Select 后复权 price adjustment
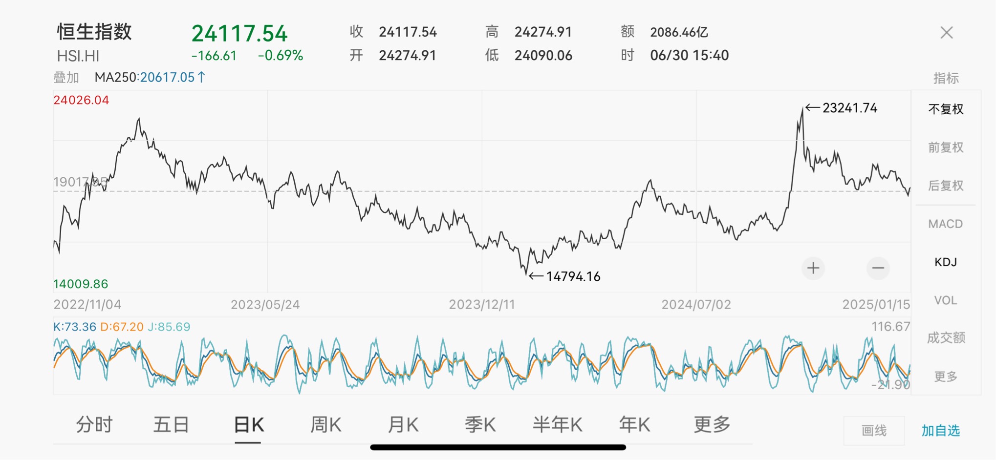996x460 pixels. [x=946, y=186]
